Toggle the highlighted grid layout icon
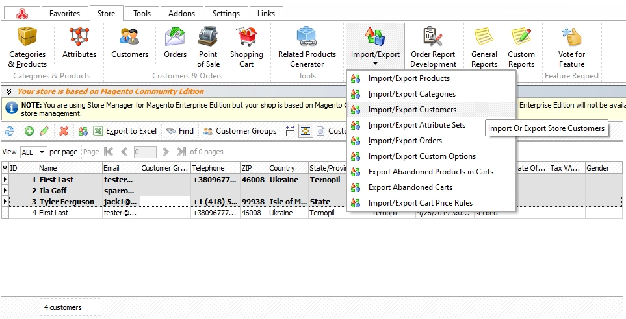This screenshot has width=626, height=319. coord(306,130)
